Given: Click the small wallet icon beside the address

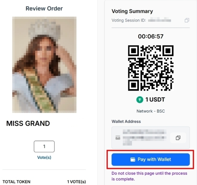Looking at the screenshot, I should [118, 138].
